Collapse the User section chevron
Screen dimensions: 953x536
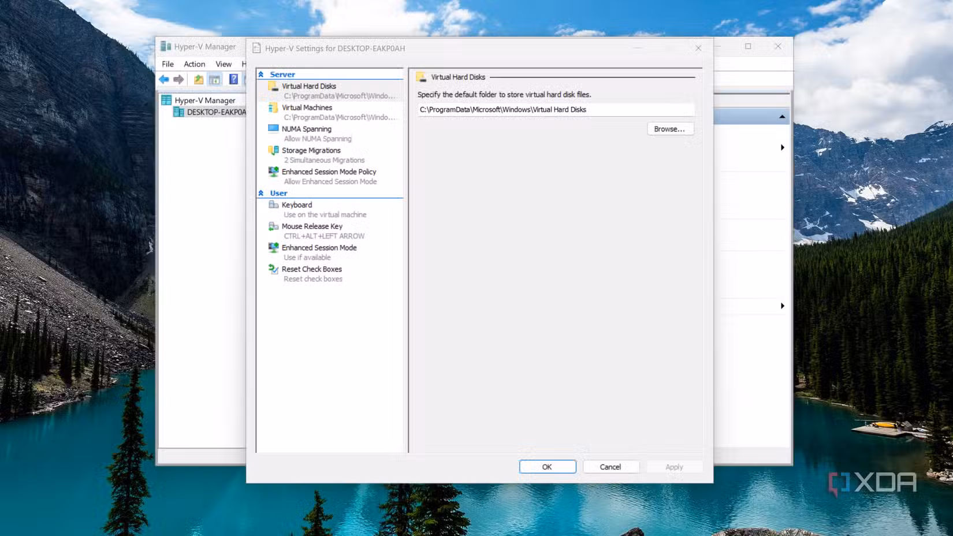click(x=261, y=193)
